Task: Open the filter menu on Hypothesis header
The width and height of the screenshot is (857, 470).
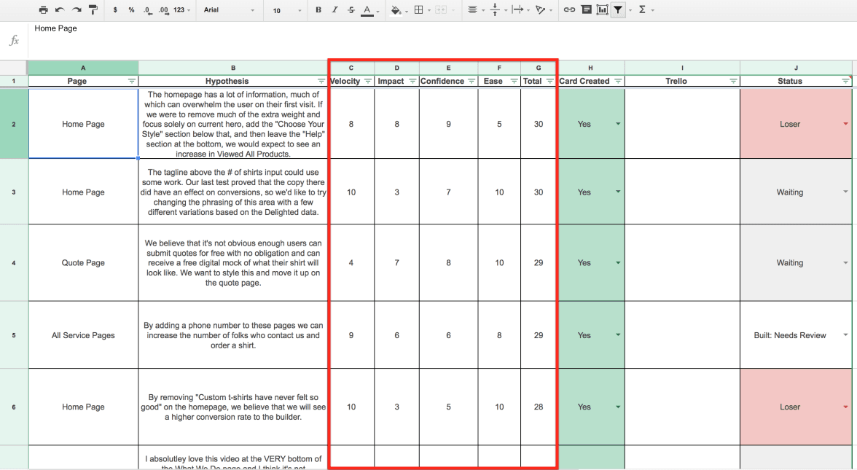Action: pyautogui.click(x=321, y=82)
